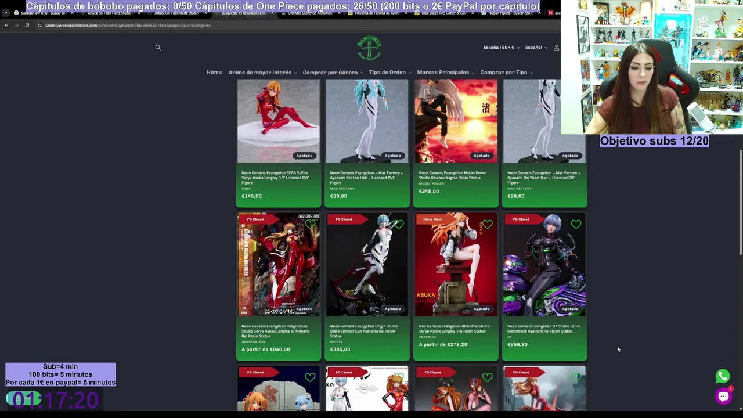The image size is (743, 418).
Task: Open the Origin Studio Black Combat Suit title
Action: coord(365,331)
